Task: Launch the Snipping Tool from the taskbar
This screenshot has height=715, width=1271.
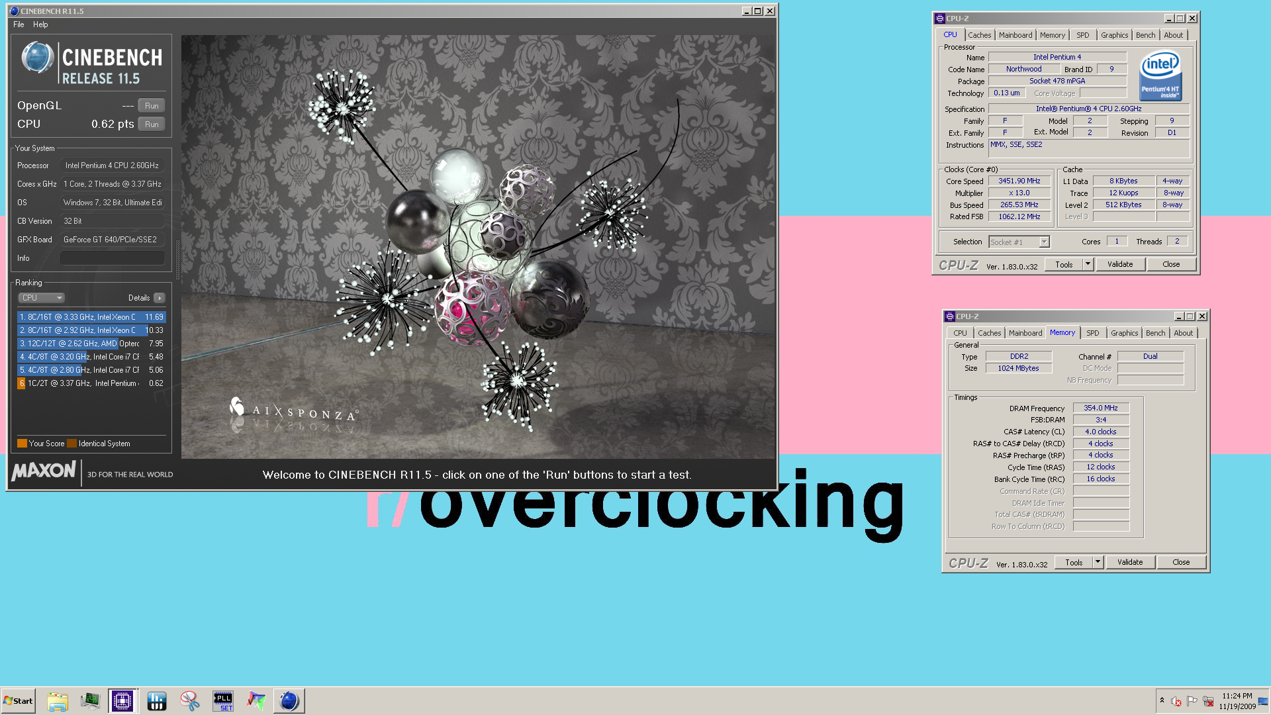Action: point(190,701)
